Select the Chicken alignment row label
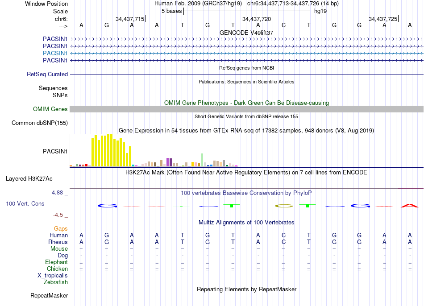This screenshot has width=424, height=306. tap(57, 269)
